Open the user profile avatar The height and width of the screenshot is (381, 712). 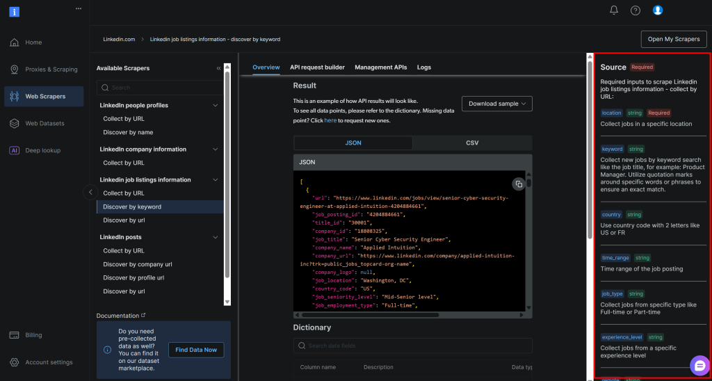658,10
